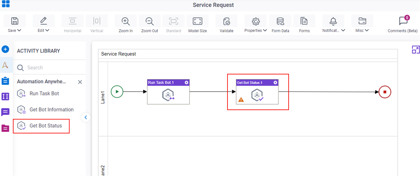Open the app launcher grid icon

pyautogui.click(x=6, y=4)
